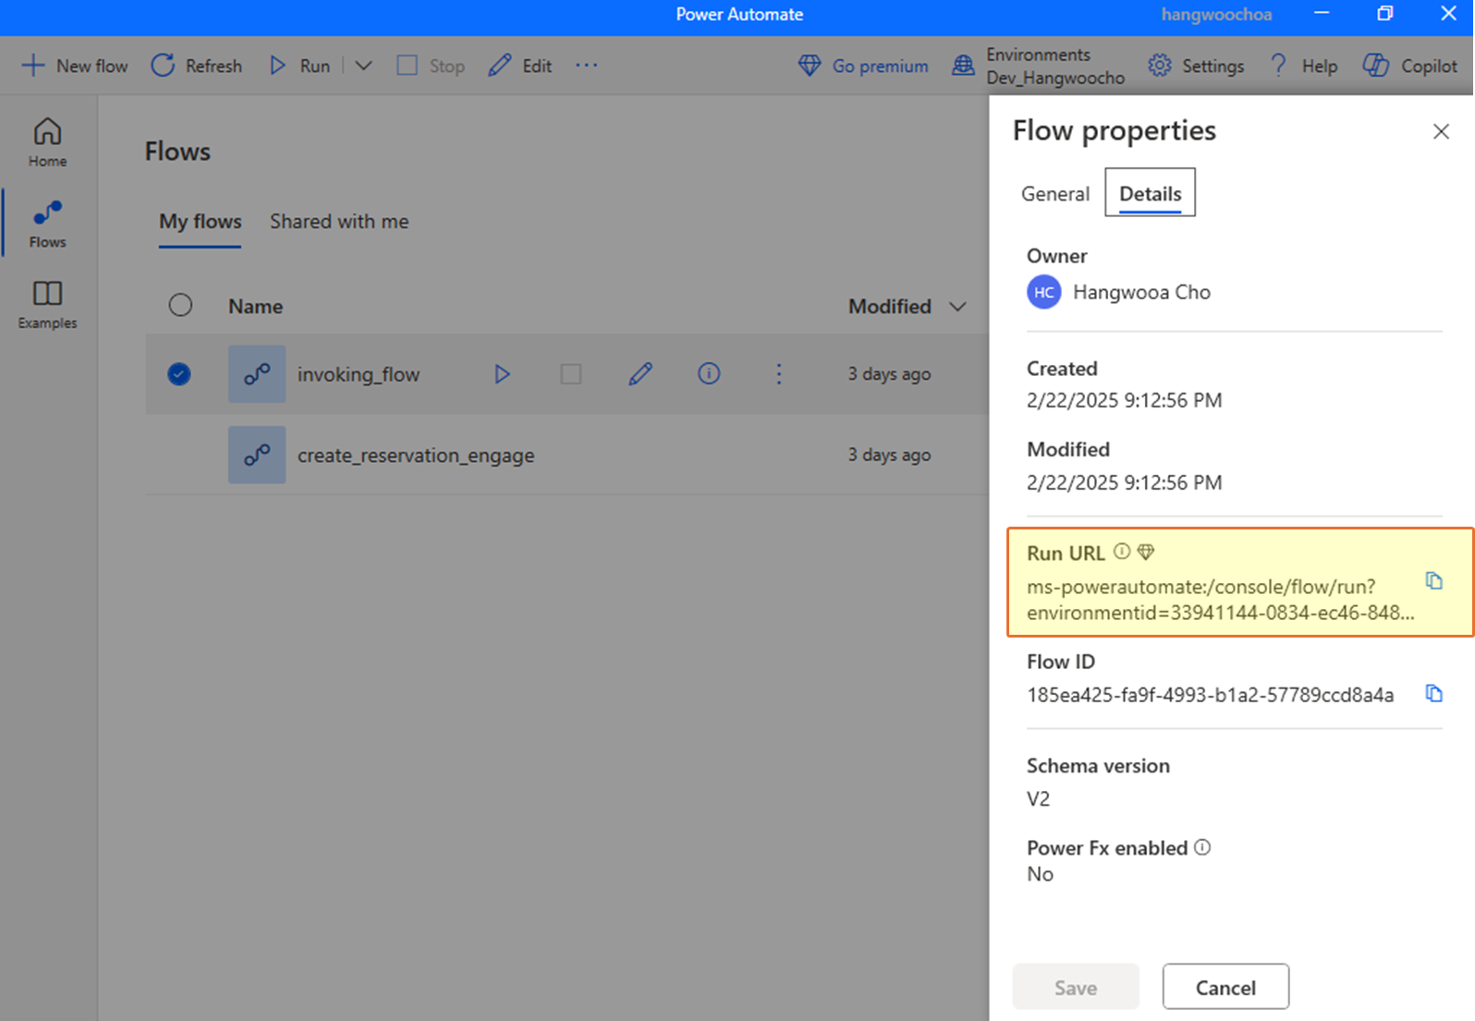Launch Copilot panel
The image size is (1475, 1021).
point(1410,66)
